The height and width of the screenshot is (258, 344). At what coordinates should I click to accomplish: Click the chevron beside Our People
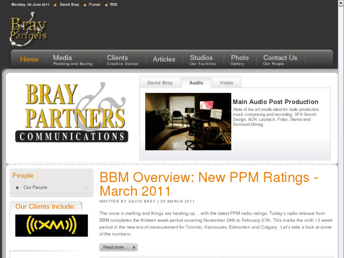point(86,188)
